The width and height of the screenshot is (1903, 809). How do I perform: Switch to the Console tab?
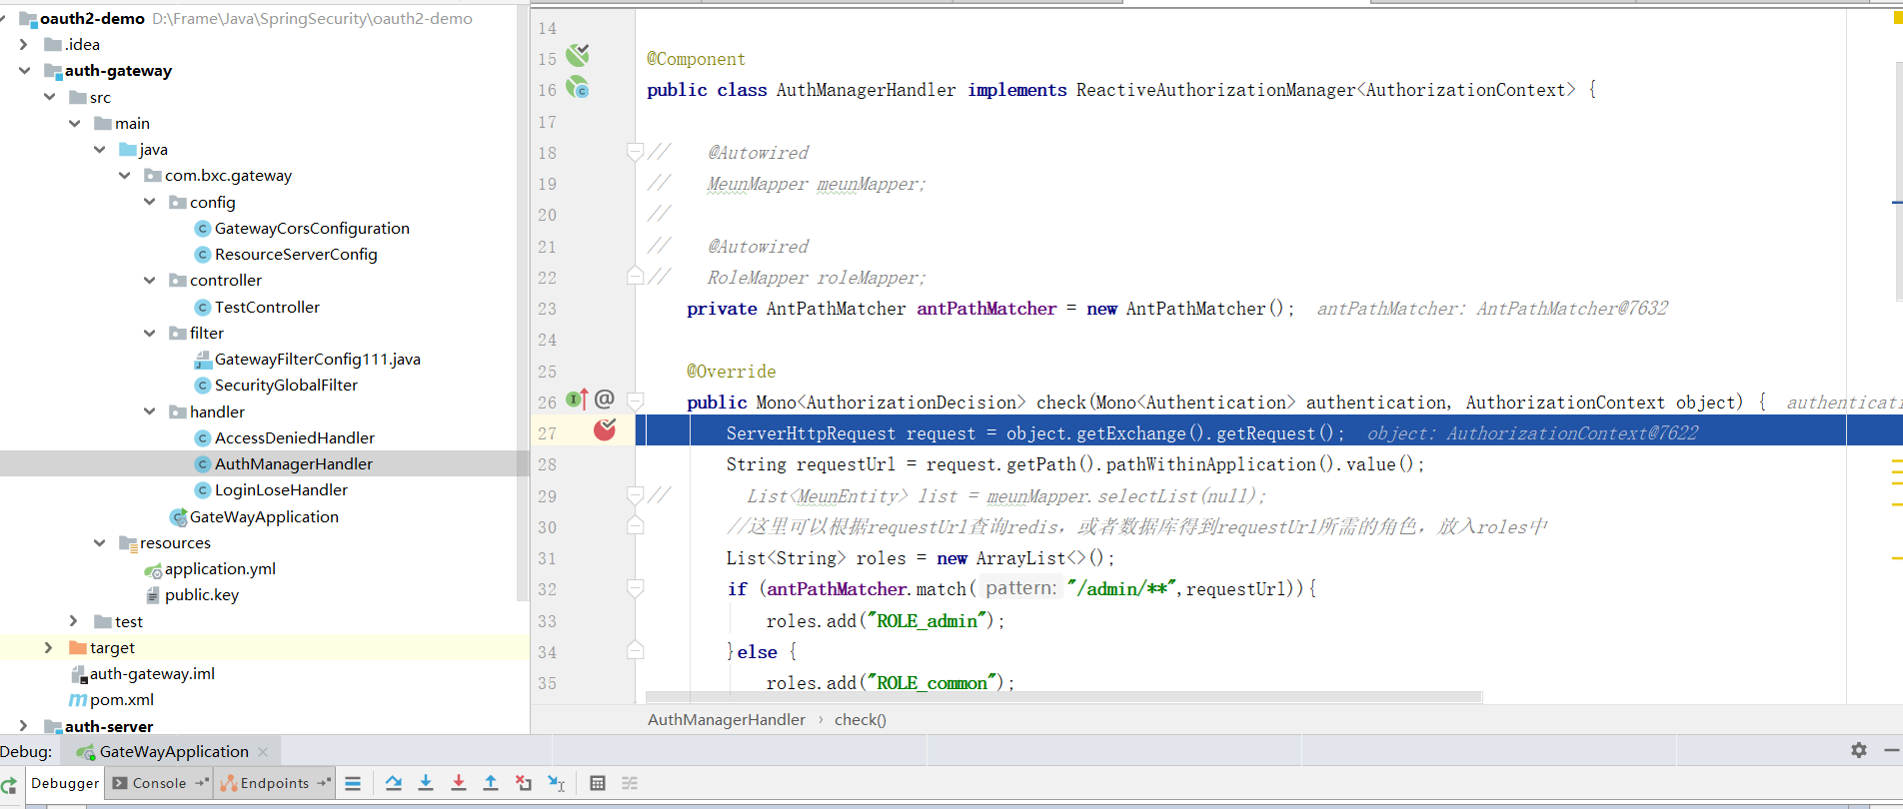tap(159, 783)
